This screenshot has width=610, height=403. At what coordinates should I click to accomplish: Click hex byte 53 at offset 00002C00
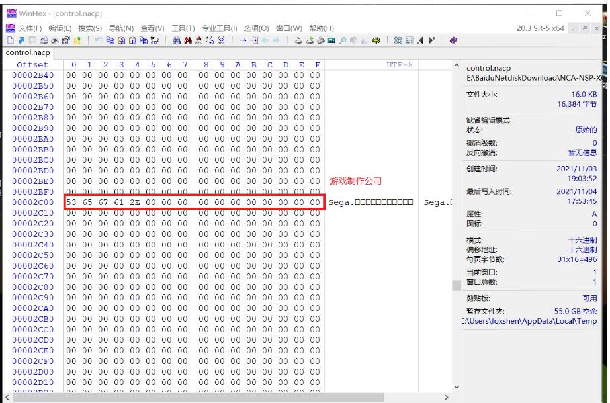coord(73,202)
